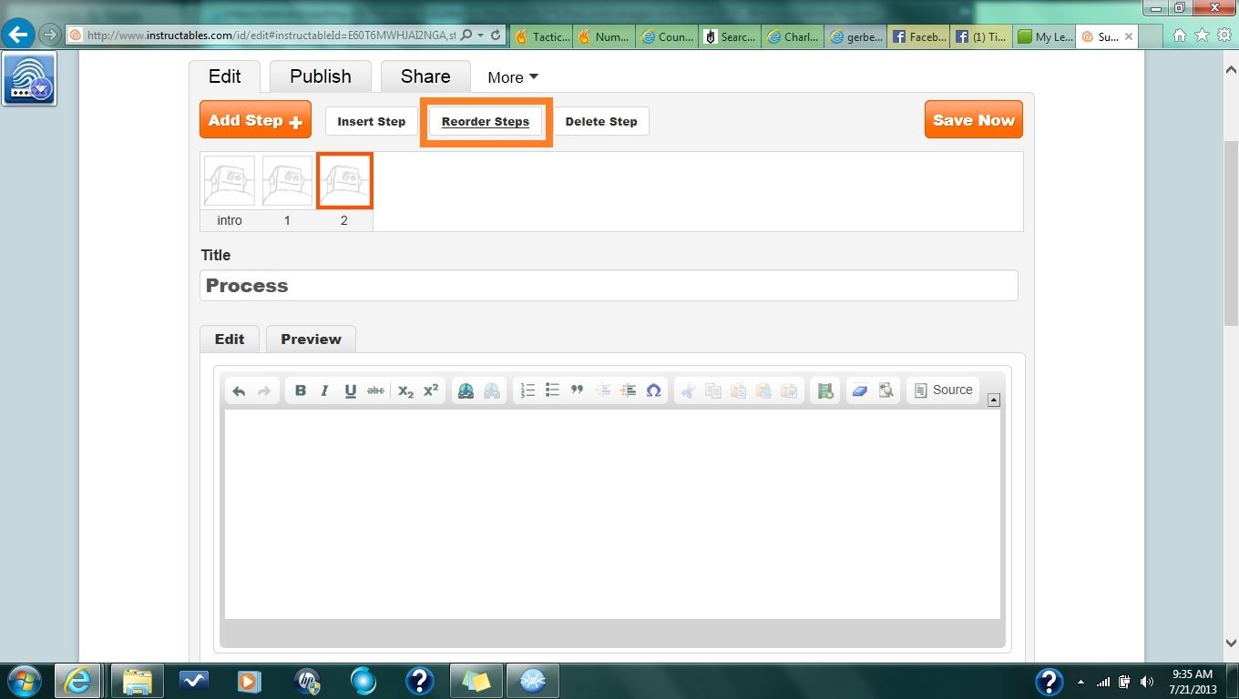Insert a subscript character
1239x699 pixels.
tap(404, 390)
